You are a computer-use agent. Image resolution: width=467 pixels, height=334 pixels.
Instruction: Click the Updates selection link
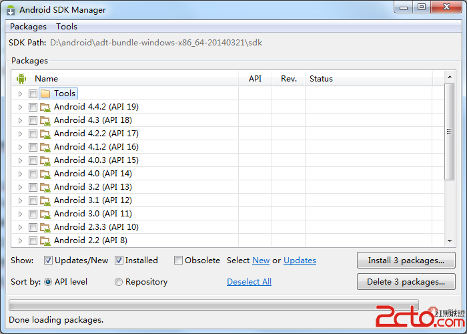tap(300, 261)
